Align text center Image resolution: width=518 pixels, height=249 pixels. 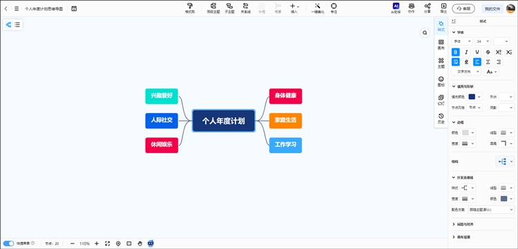point(488,61)
